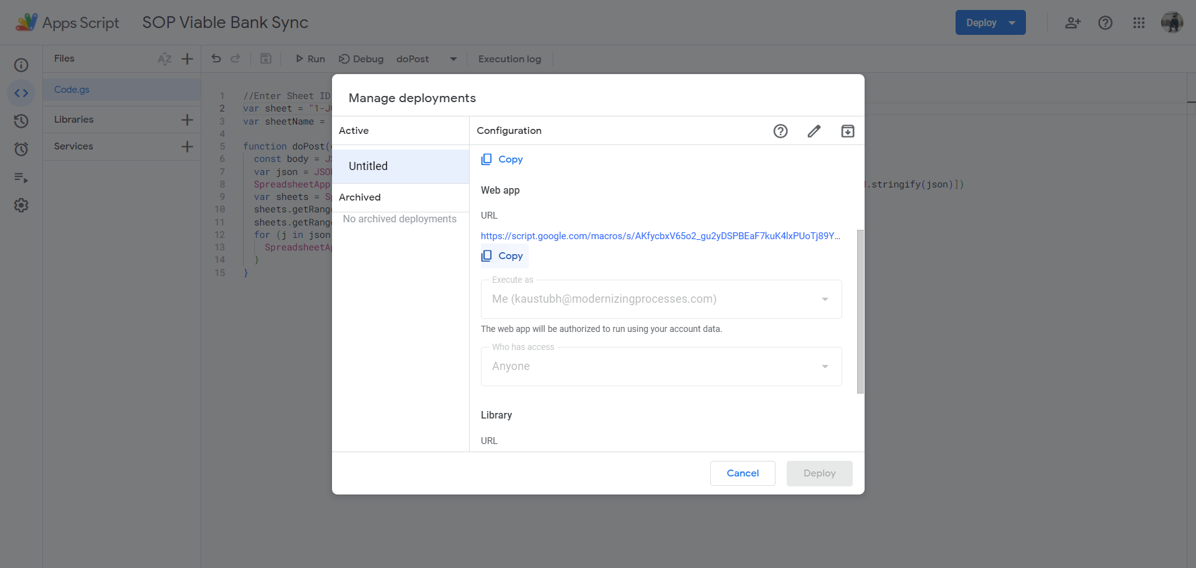Save project with floppy disk icon

pos(265,59)
